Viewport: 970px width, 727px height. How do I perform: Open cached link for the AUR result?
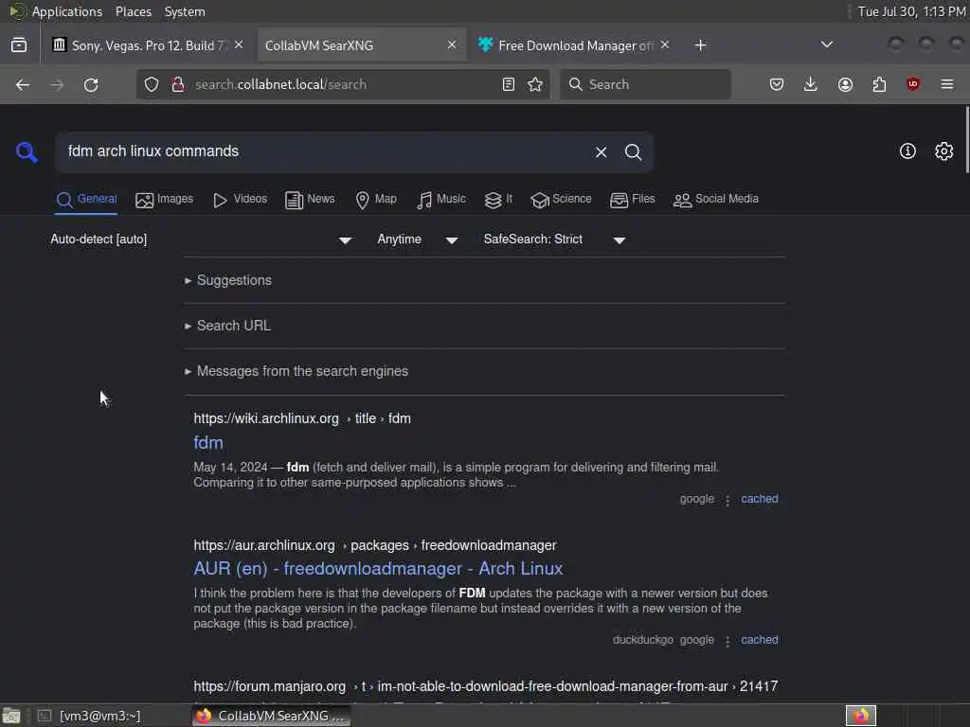[759, 640]
